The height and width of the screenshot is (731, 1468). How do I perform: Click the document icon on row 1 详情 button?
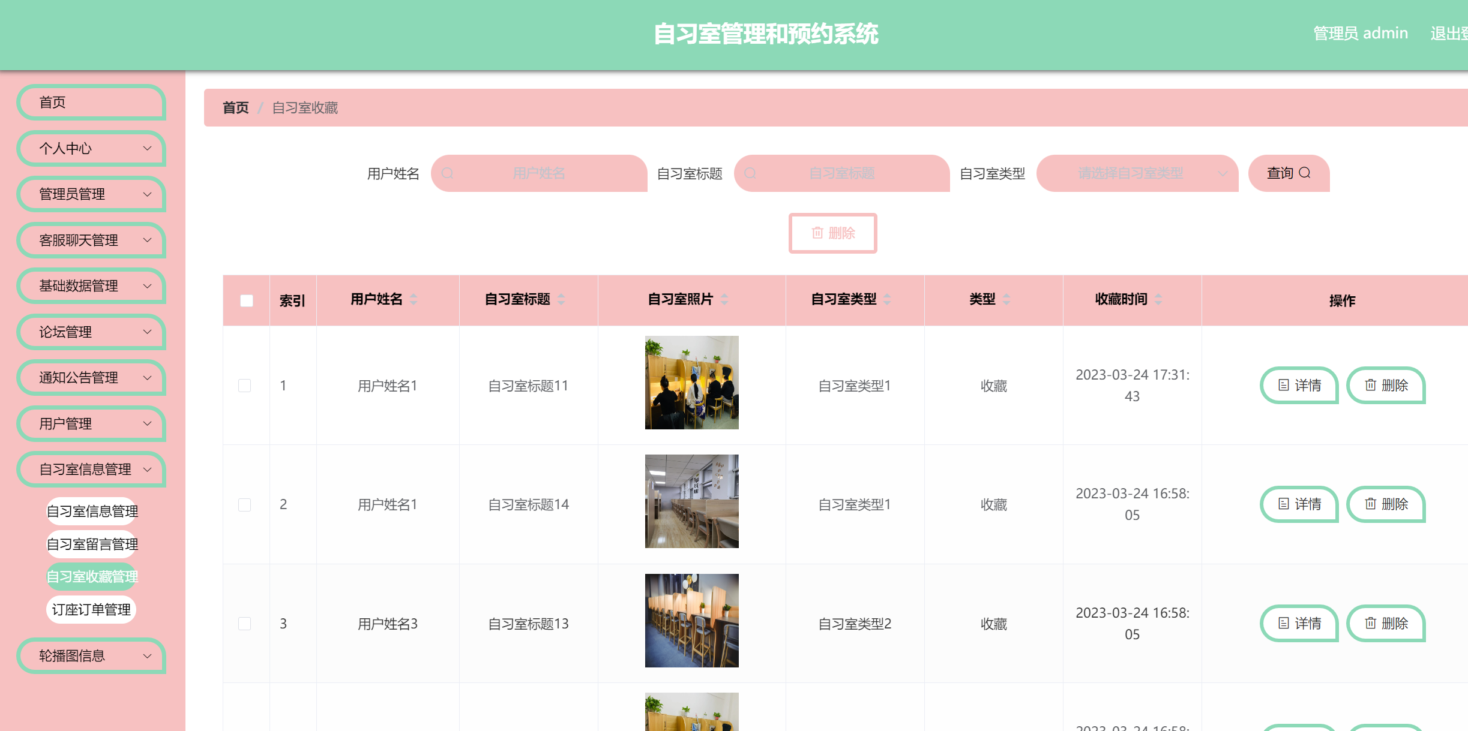pos(1283,386)
